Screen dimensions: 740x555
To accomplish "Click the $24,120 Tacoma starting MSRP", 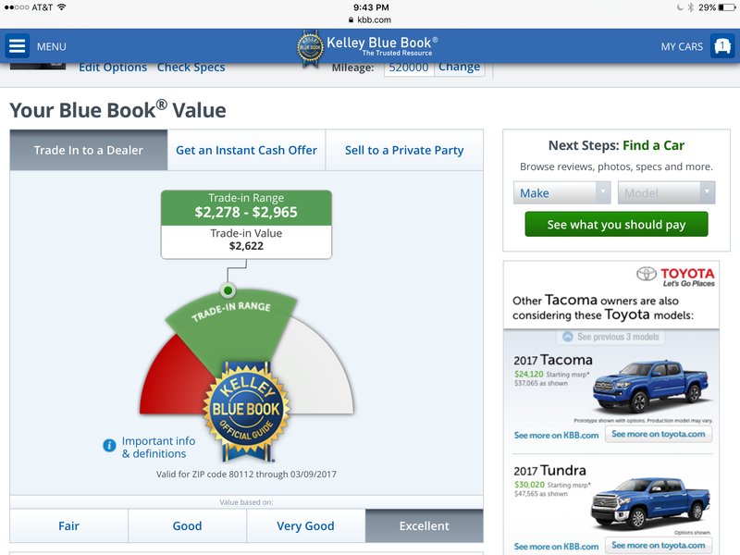I will pyautogui.click(x=528, y=374).
